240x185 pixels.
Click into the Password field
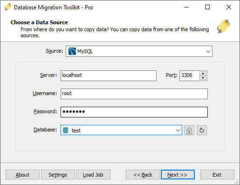pos(134,112)
